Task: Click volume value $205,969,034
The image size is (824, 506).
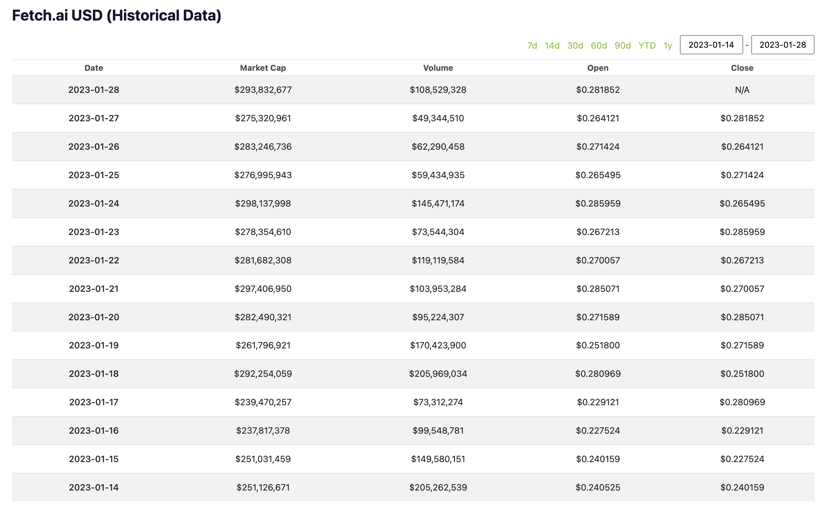Action: coord(438,373)
